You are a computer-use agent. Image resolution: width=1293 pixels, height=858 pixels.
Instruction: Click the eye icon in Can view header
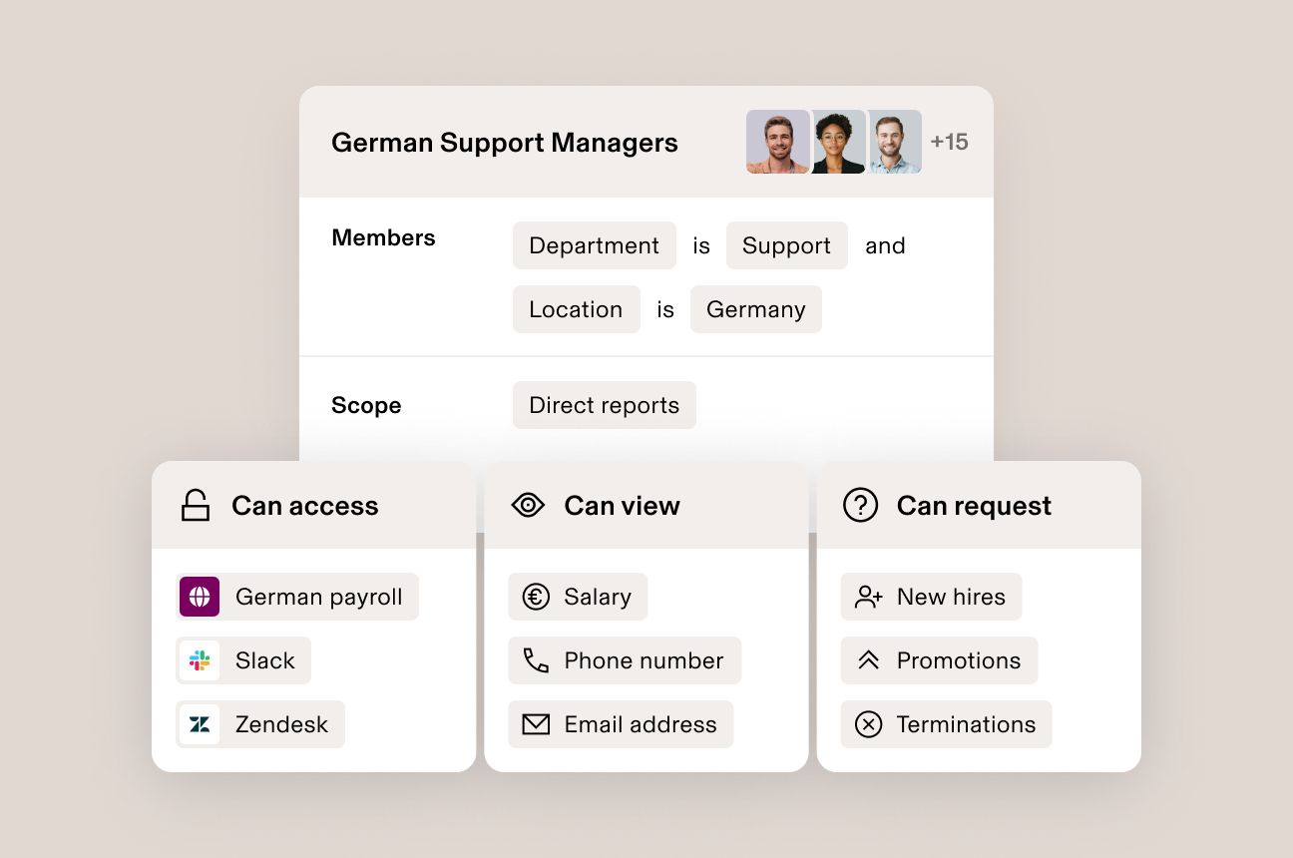coord(528,506)
